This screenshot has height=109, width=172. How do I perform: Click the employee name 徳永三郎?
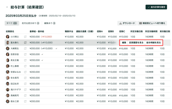pyautogui.click(x=15, y=101)
